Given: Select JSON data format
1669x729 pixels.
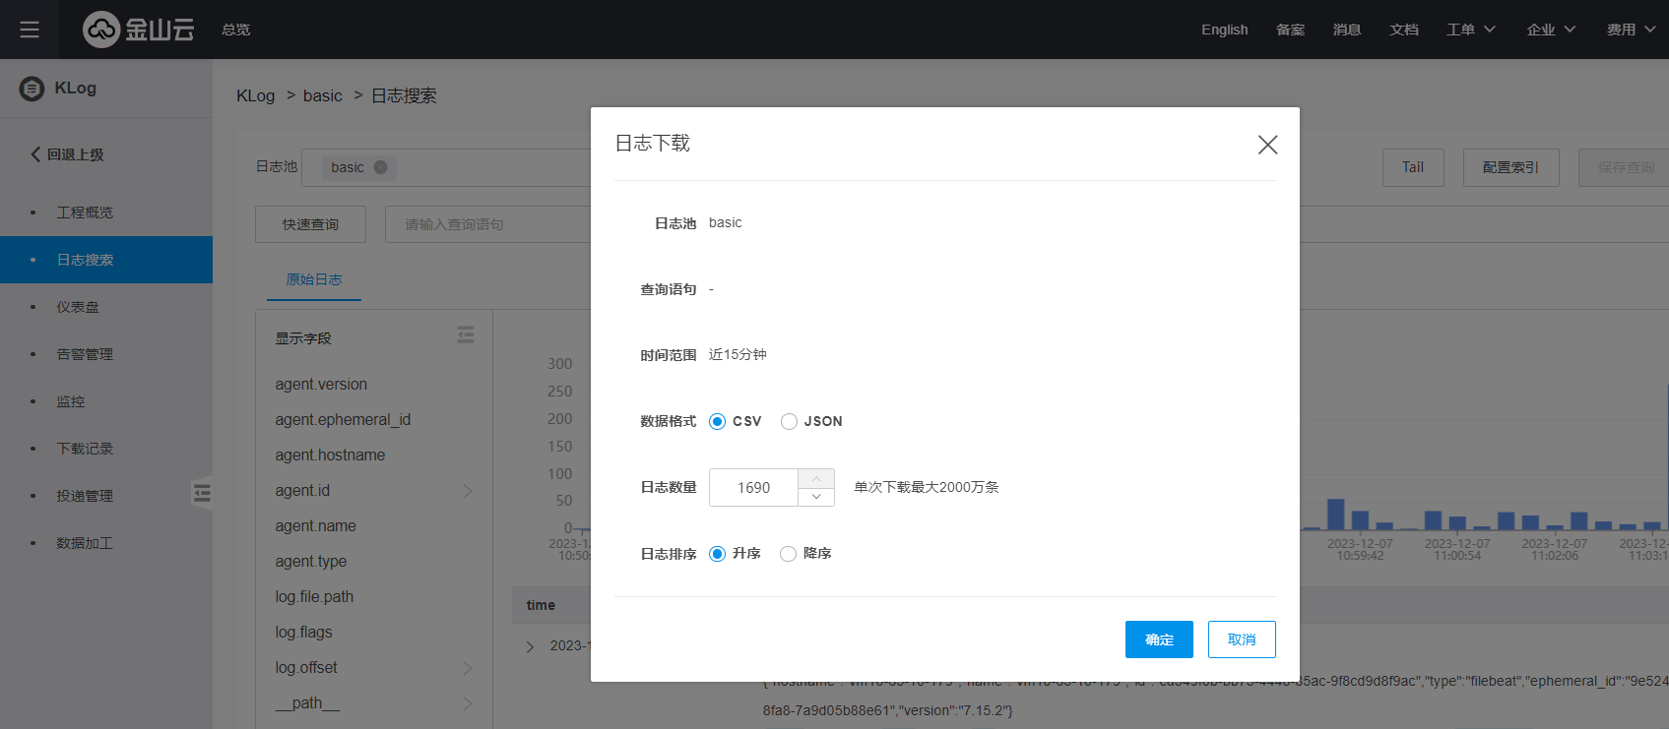Looking at the screenshot, I should 789,421.
